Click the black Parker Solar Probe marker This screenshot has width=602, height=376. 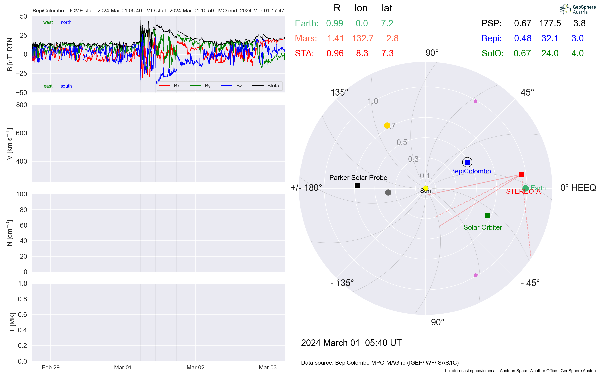(x=357, y=185)
